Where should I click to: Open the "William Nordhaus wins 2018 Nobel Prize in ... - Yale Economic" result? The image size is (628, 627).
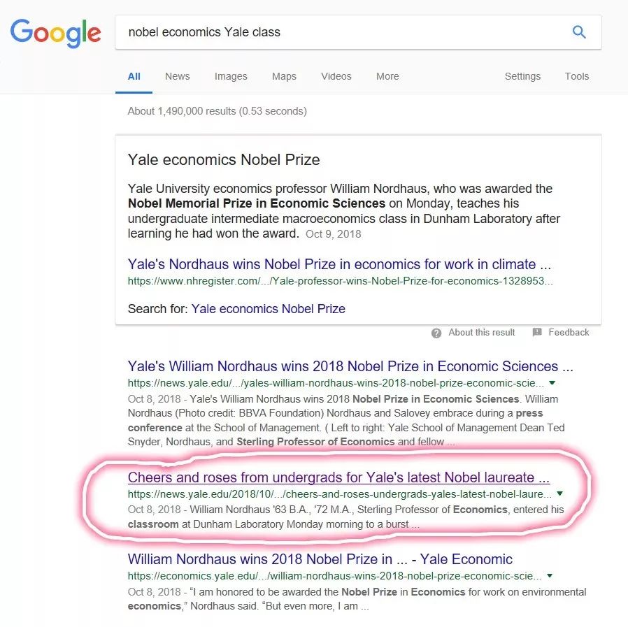[320, 559]
